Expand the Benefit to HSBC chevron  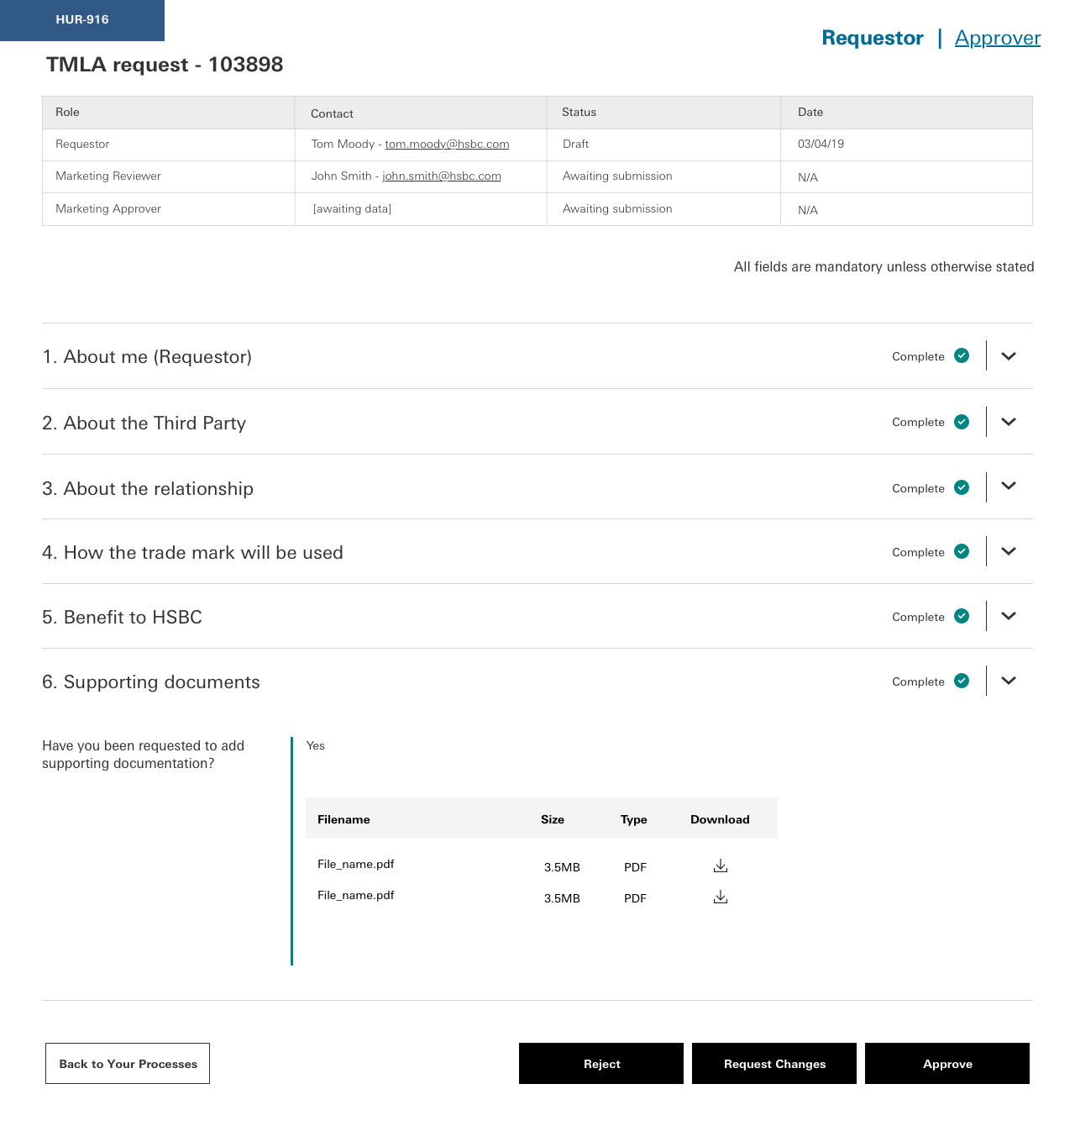(x=1009, y=616)
